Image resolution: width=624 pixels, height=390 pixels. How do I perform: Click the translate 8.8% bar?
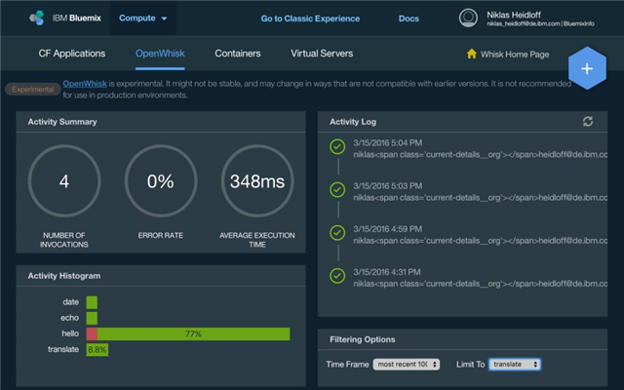(x=97, y=349)
